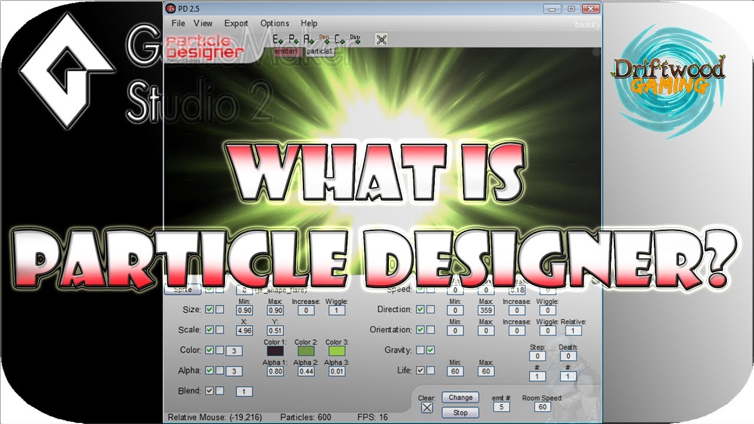This screenshot has height=424, width=754.
Task: Click the Scale X field
Action: point(244,330)
